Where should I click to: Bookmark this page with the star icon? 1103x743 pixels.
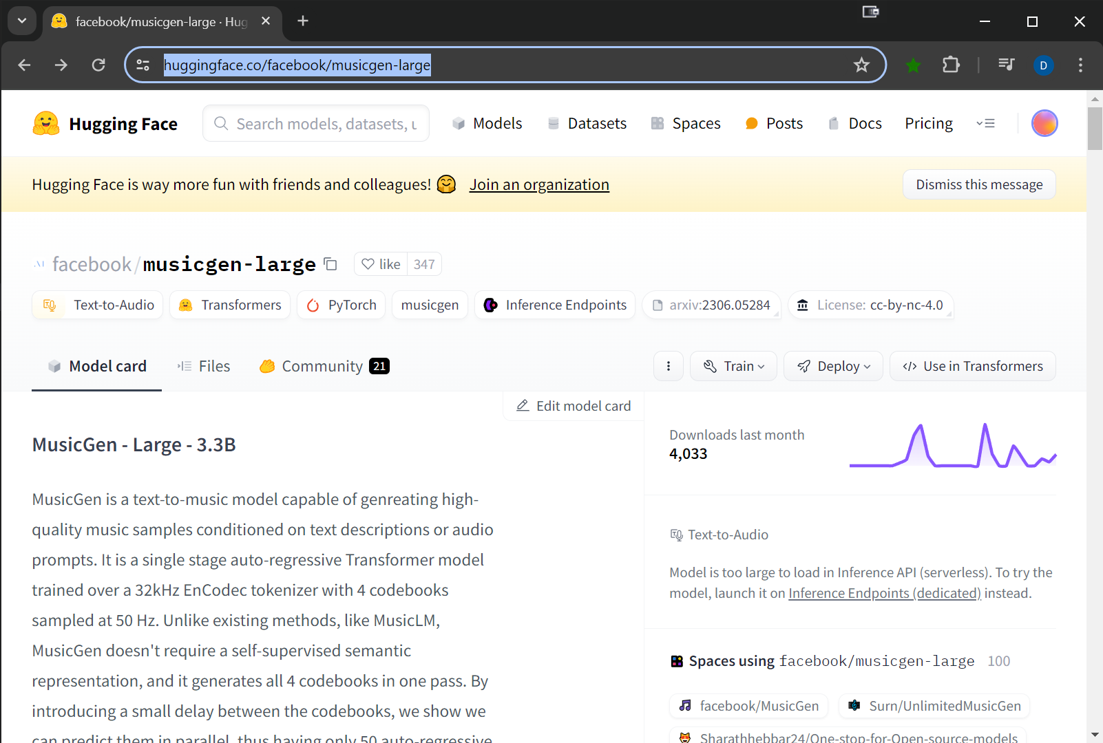point(861,65)
